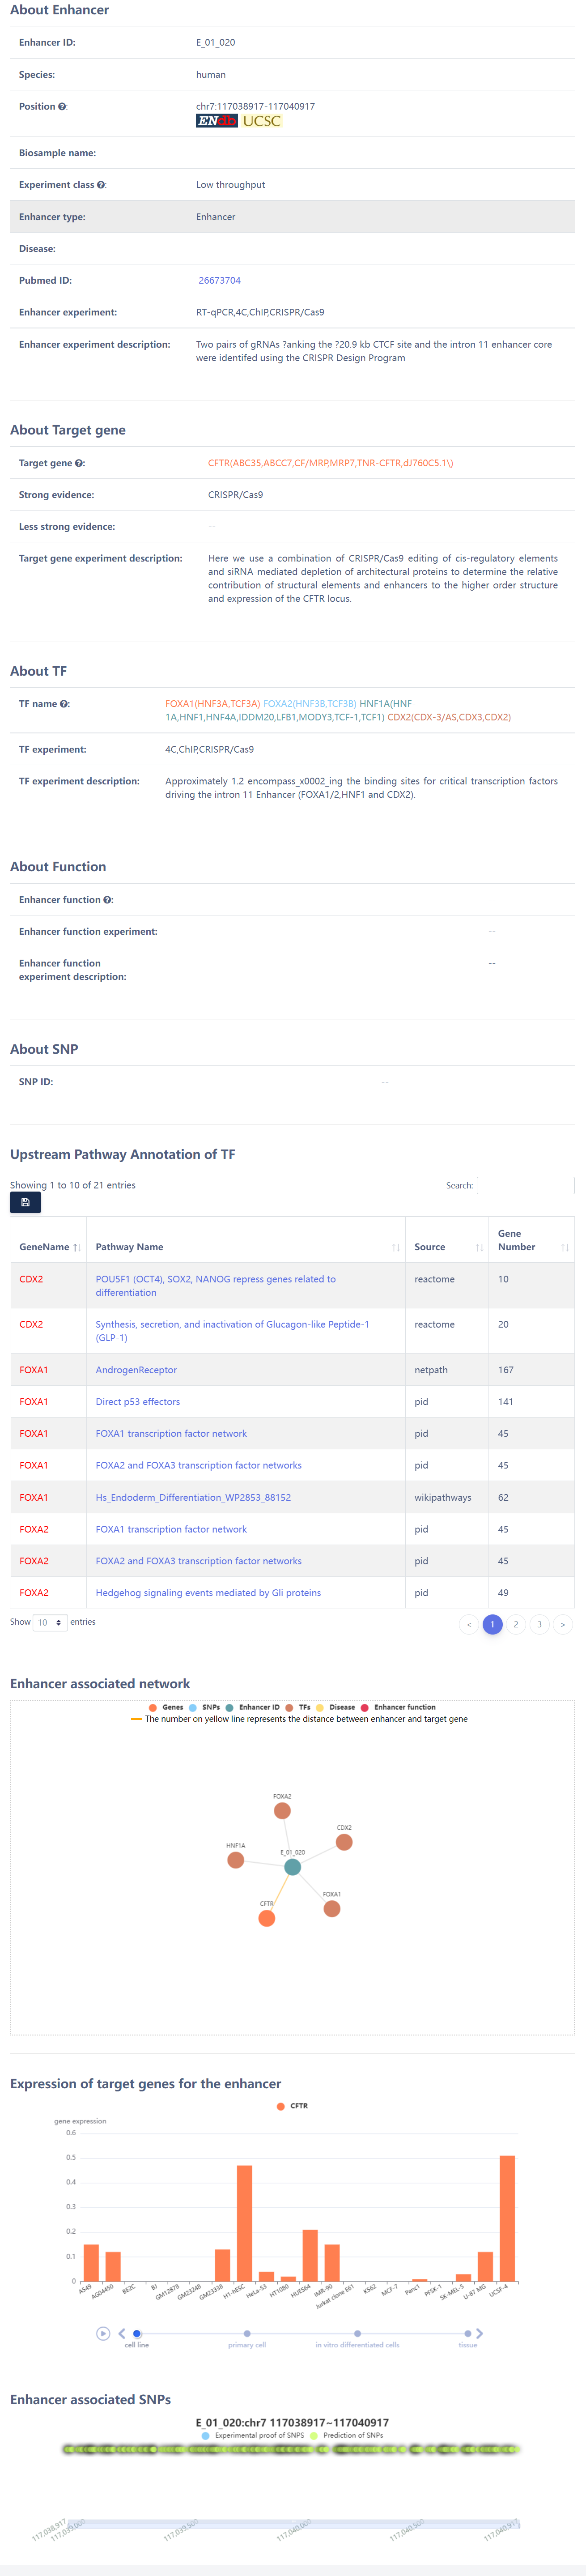Open CFTR target gene link

pos(330,463)
